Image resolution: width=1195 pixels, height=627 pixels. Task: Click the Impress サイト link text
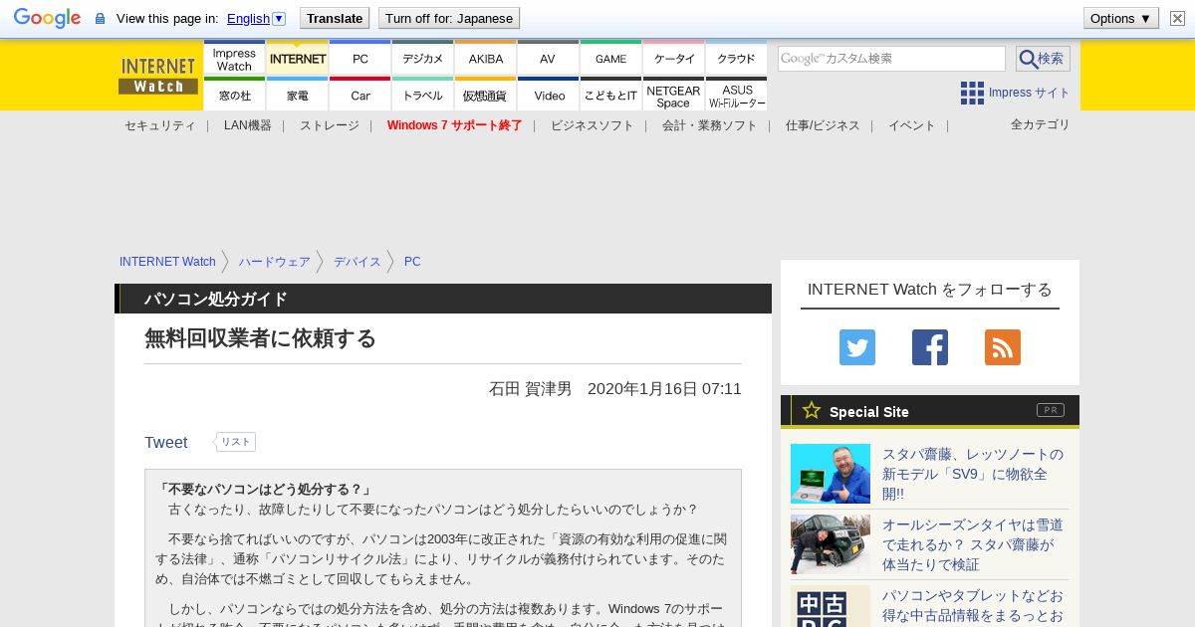[x=1029, y=93]
